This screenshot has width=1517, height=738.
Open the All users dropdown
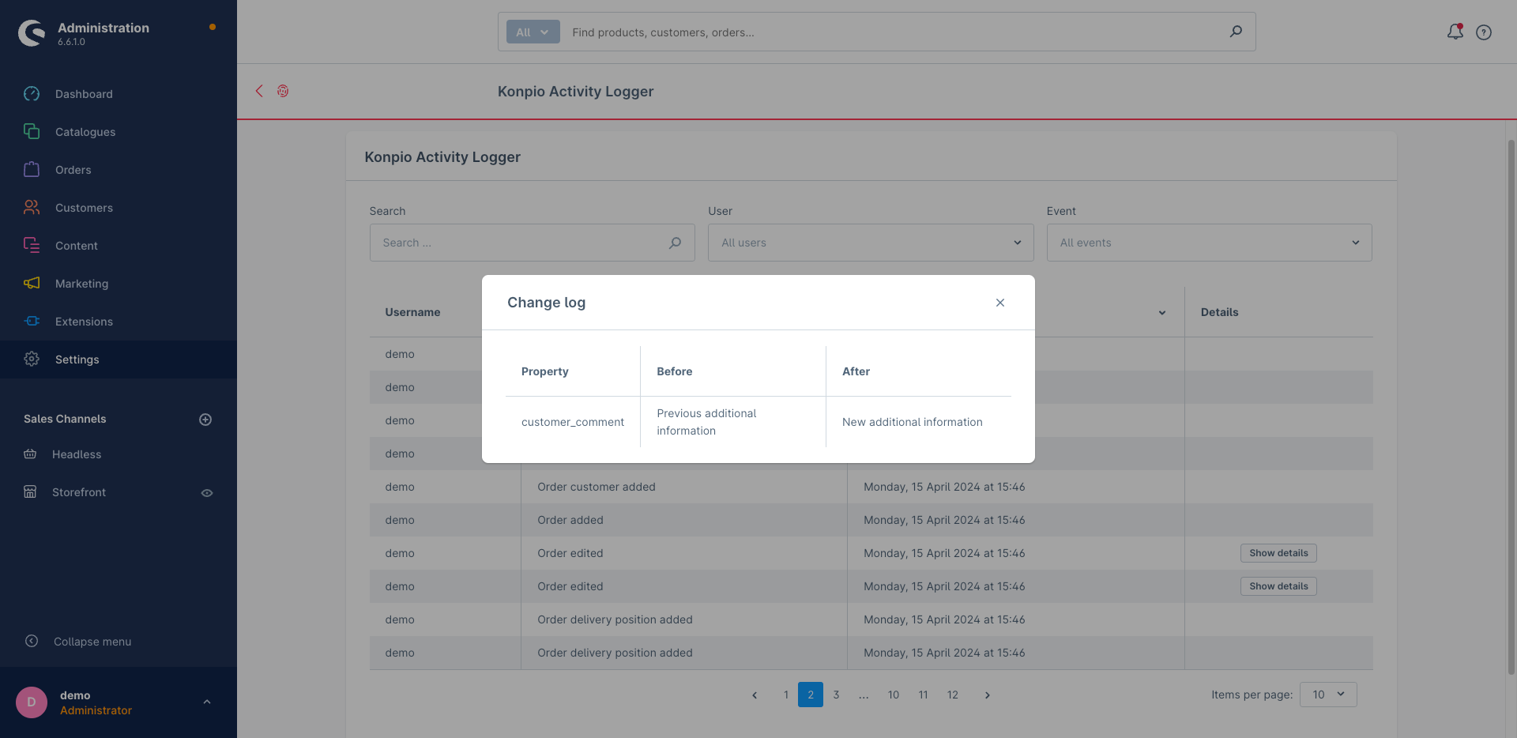click(871, 243)
